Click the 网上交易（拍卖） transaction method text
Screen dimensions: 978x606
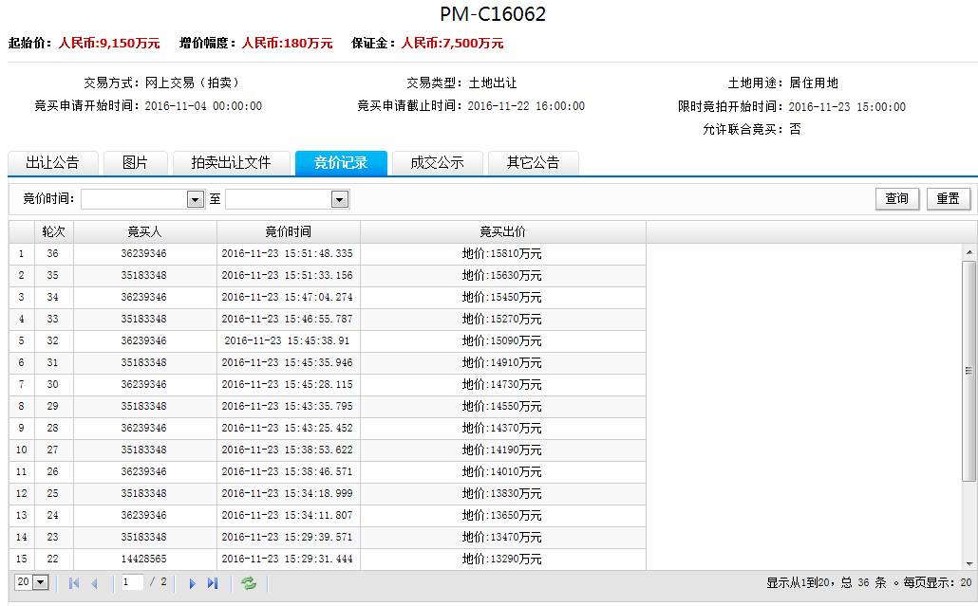pyautogui.click(x=194, y=83)
